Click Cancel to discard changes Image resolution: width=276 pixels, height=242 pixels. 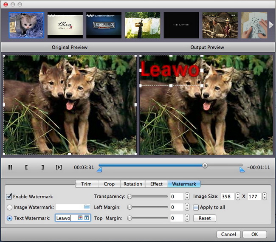tap(228, 234)
